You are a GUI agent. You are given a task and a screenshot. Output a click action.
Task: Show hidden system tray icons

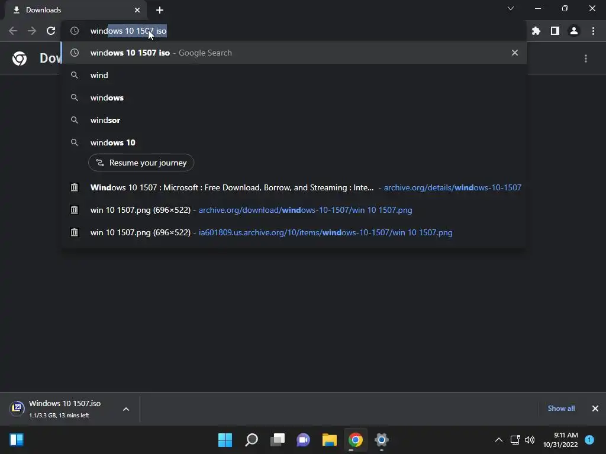[499, 440]
